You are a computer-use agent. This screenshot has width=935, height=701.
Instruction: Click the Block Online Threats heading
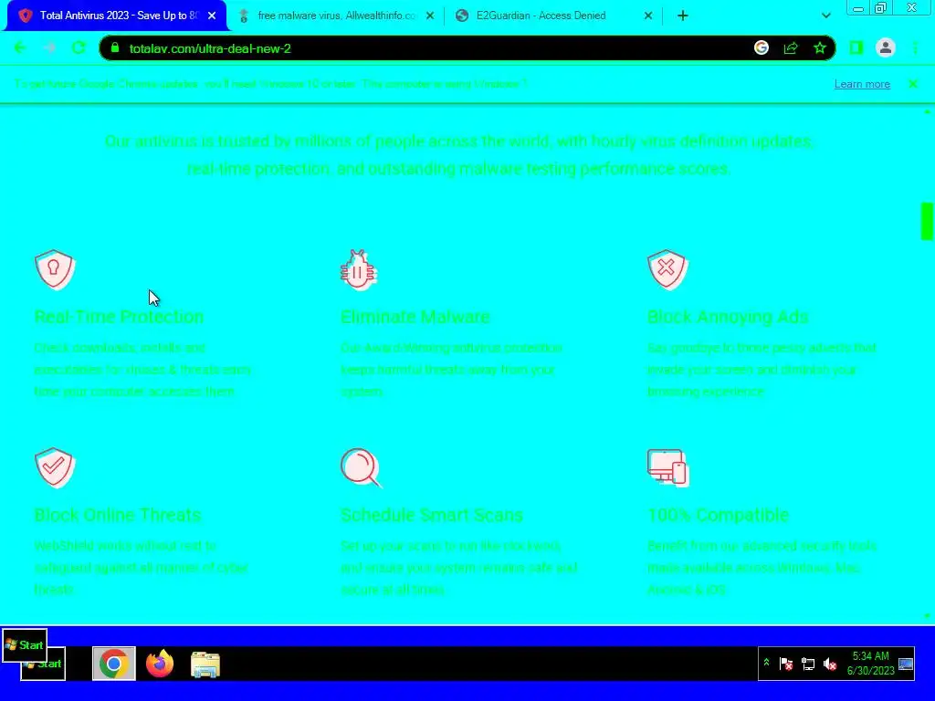coord(118,515)
